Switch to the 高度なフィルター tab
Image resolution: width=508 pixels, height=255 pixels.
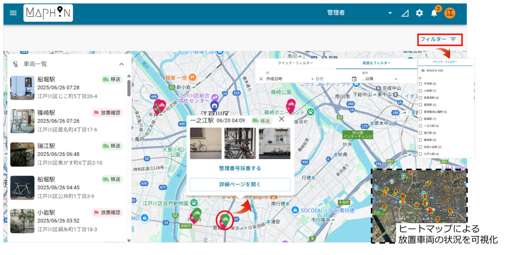(376, 63)
